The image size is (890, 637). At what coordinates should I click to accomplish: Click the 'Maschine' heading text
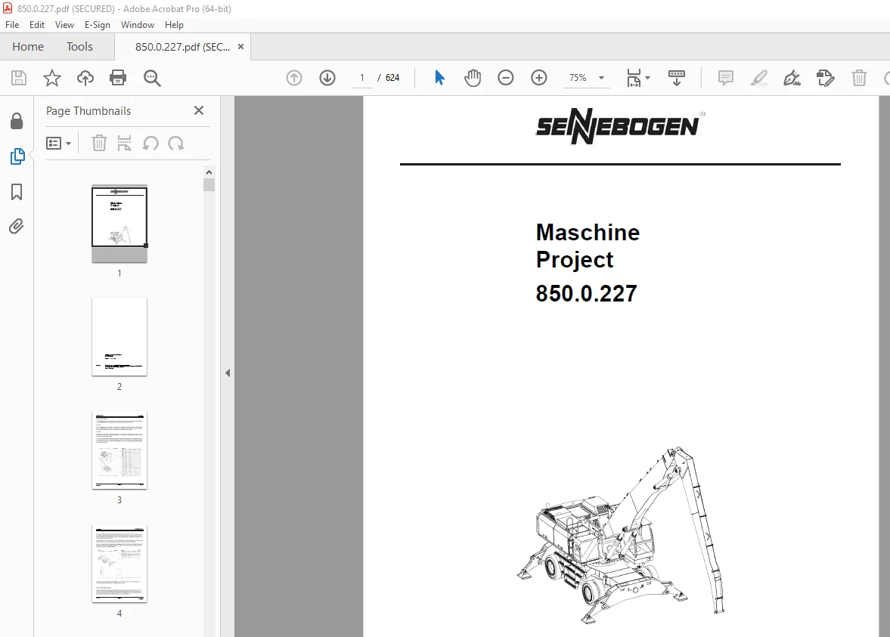588,233
